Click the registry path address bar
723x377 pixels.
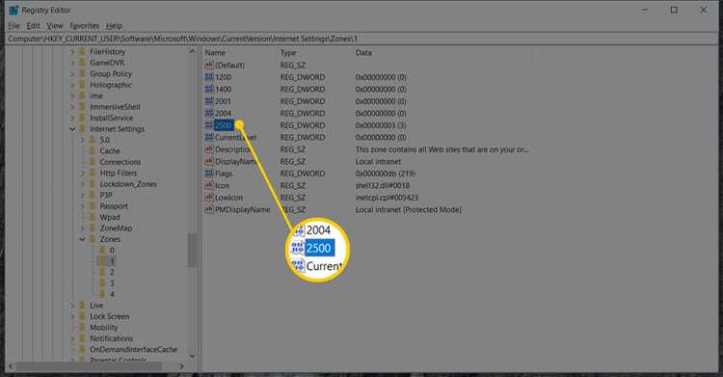click(x=361, y=39)
